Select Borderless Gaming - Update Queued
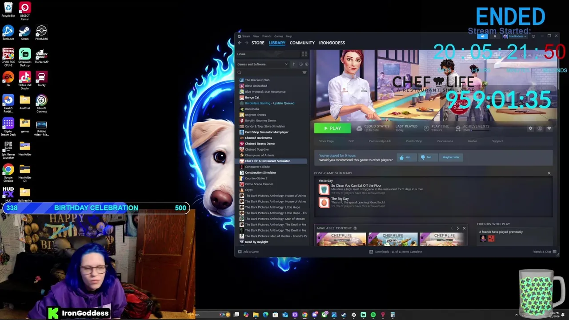Viewport: 569px width, 320px height. [269, 103]
